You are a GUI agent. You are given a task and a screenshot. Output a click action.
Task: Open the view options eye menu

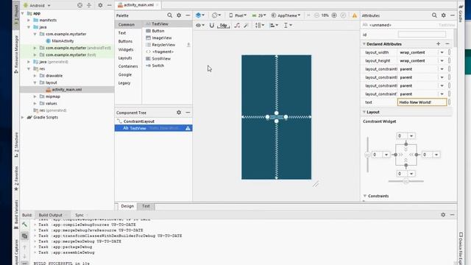point(199,26)
